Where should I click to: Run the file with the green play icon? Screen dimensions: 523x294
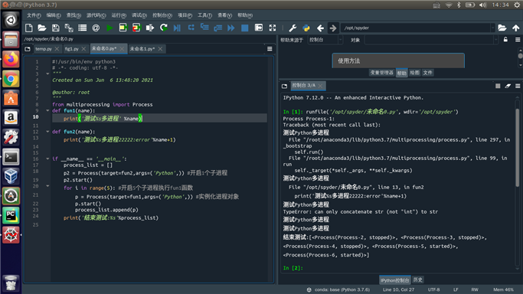tap(110, 28)
